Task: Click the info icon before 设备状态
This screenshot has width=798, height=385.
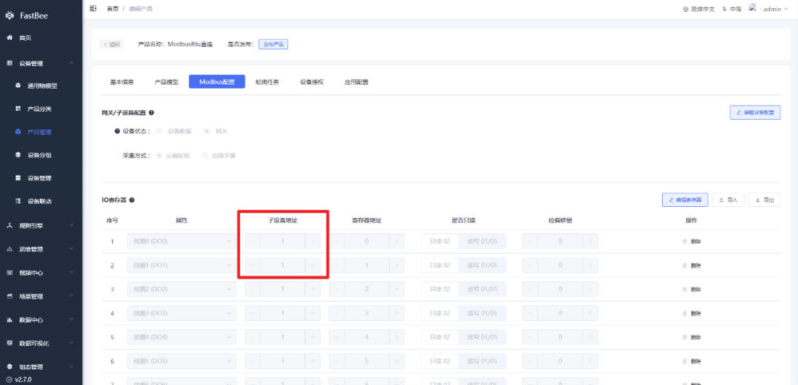Action: click(117, 131)
